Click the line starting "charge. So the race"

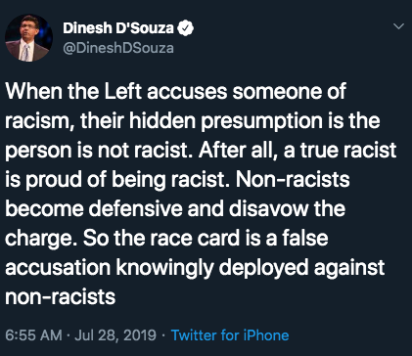click(x=166, y=239)
